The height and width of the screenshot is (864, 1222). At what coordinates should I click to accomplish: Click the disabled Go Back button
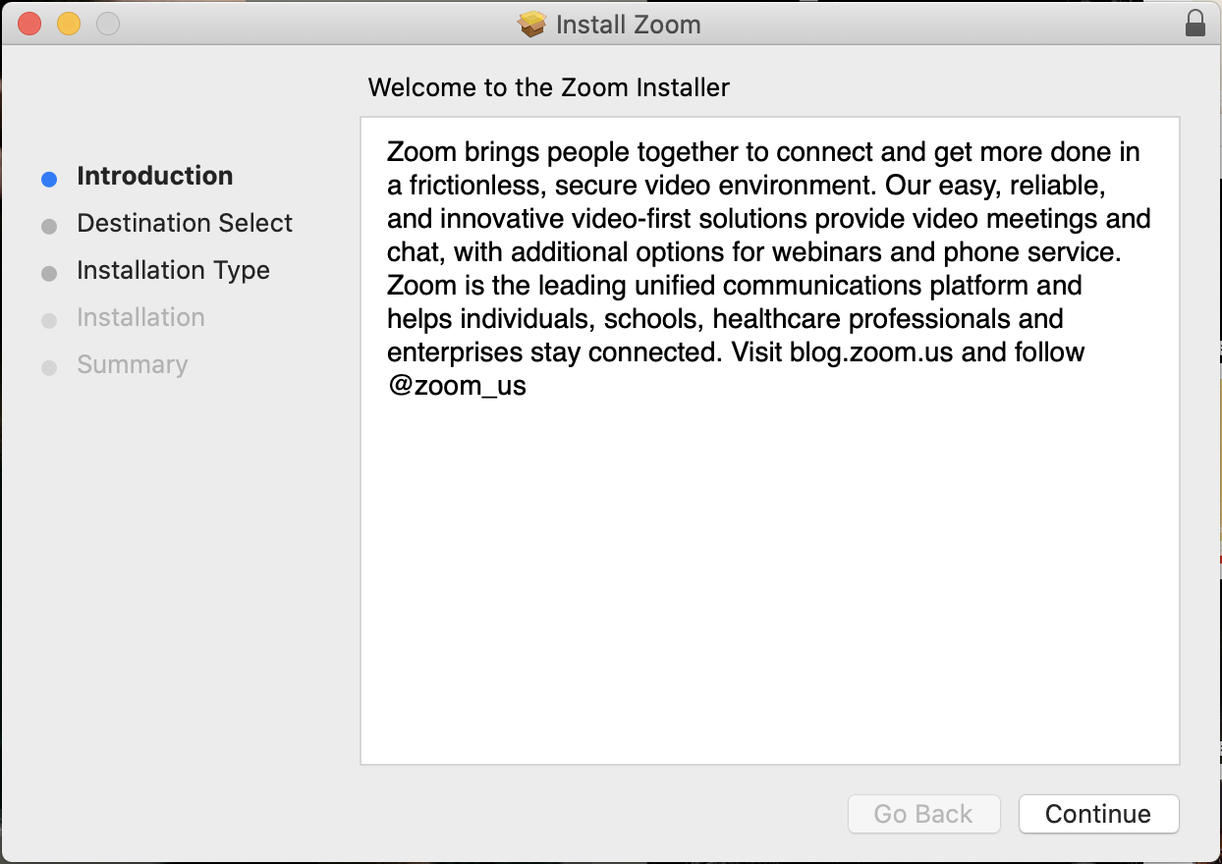click(923, 814)
